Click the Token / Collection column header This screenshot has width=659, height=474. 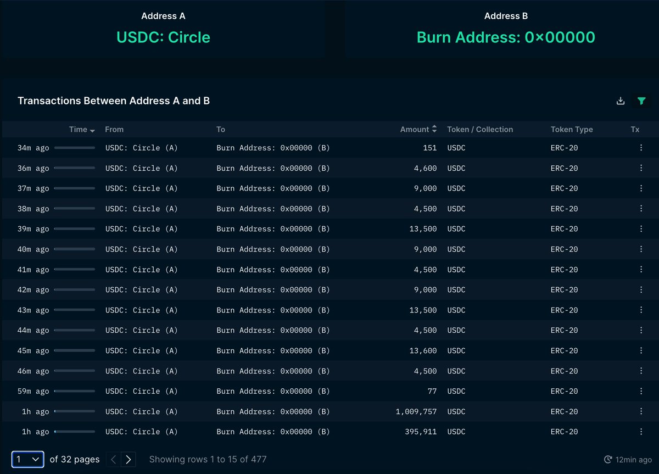(x=480, y=130)
